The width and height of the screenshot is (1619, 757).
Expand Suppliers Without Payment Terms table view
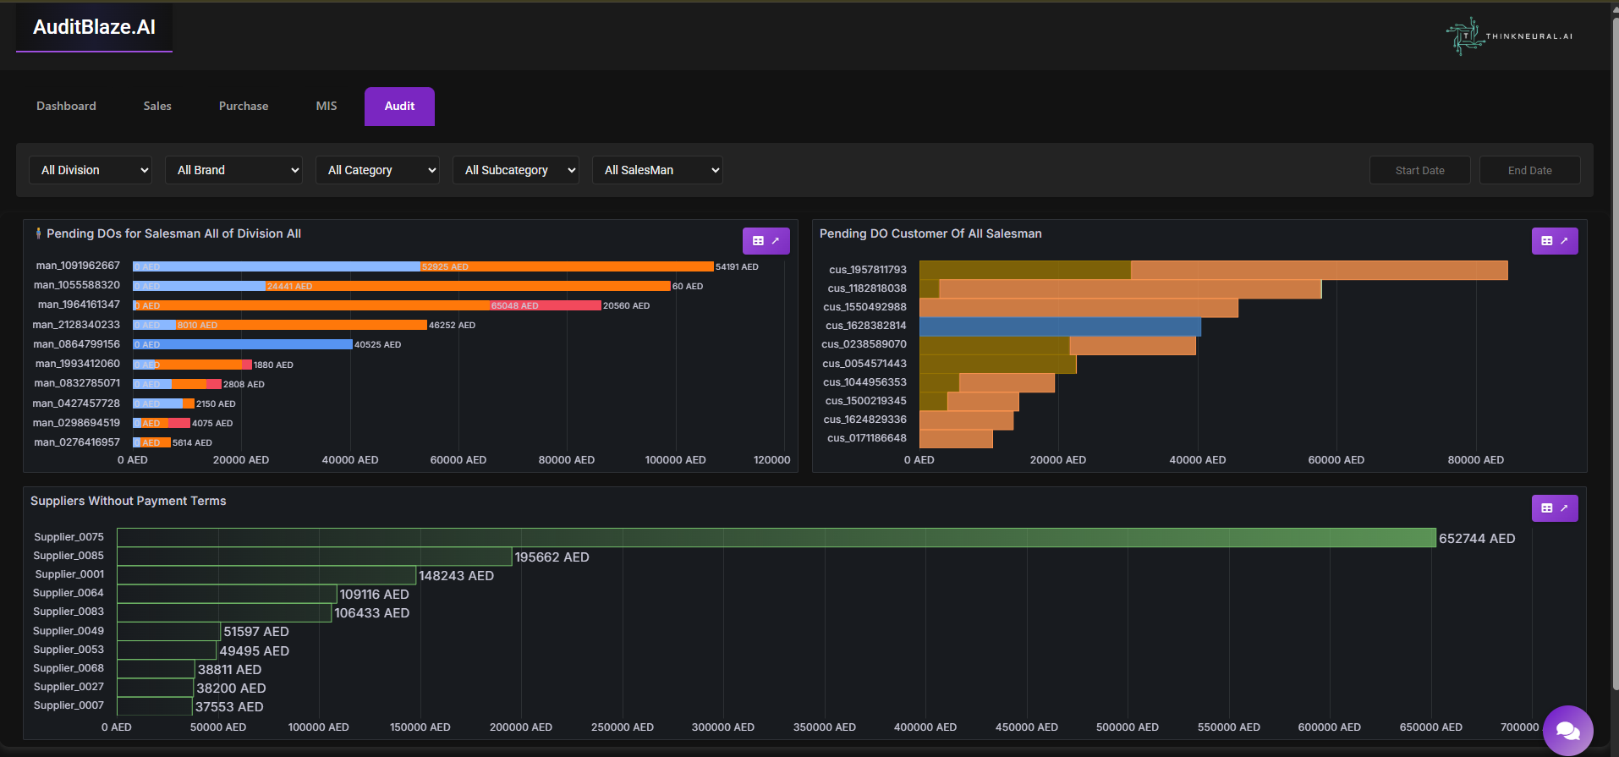pyautogui.click(x=1554, y=508)
